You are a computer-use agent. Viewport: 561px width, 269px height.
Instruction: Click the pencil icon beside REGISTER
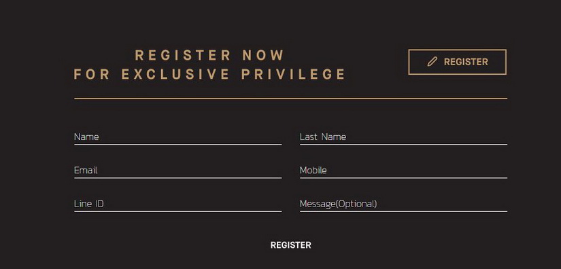click(x=432, y=62)
